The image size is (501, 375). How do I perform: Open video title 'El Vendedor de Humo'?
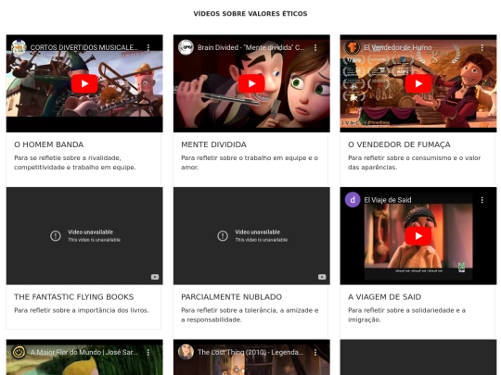coord(398,47)
